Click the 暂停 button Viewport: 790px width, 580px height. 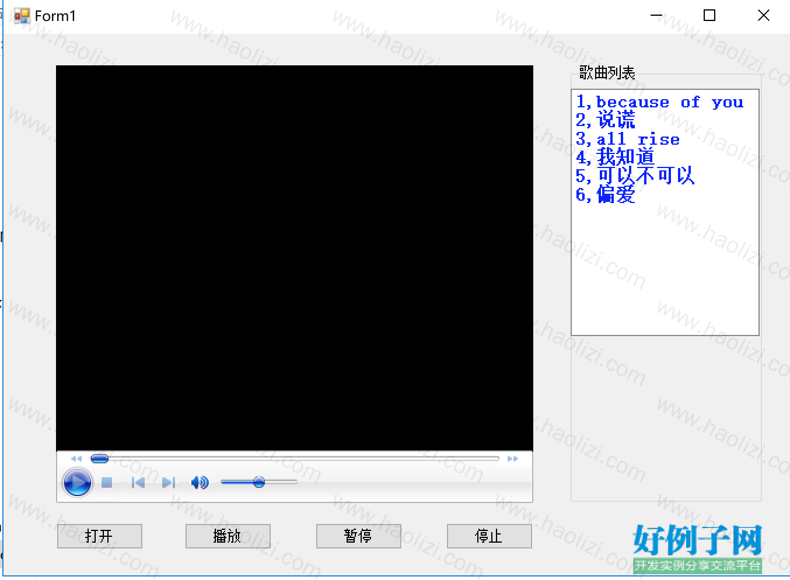[359, 536]
